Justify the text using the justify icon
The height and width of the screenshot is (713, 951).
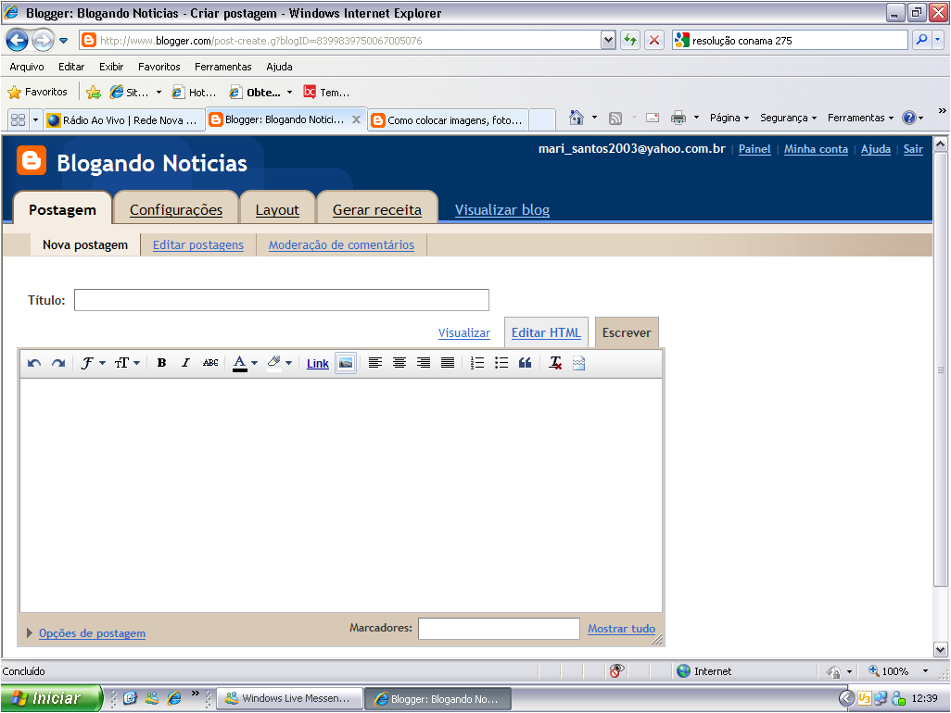pyautogui.click(x=448, y=362)
